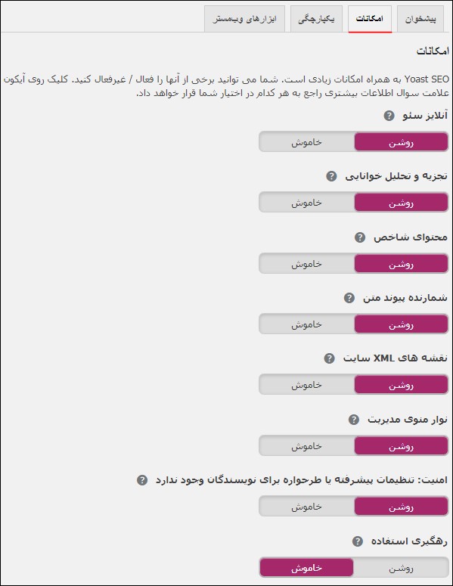Show help for محتوای شاخص
This screenshot has height=586, width=453.
[359, 237]
